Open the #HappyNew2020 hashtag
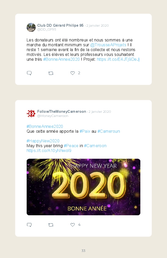 coord(43,141)
